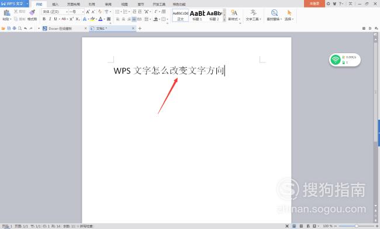
Task: Click the borders grid icon
Action: click(164, 19)
